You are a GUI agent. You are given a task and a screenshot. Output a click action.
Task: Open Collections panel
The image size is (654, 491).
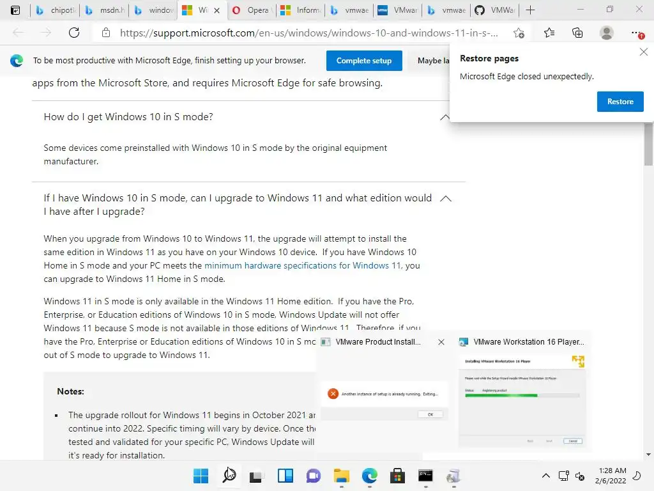point(577,33)
